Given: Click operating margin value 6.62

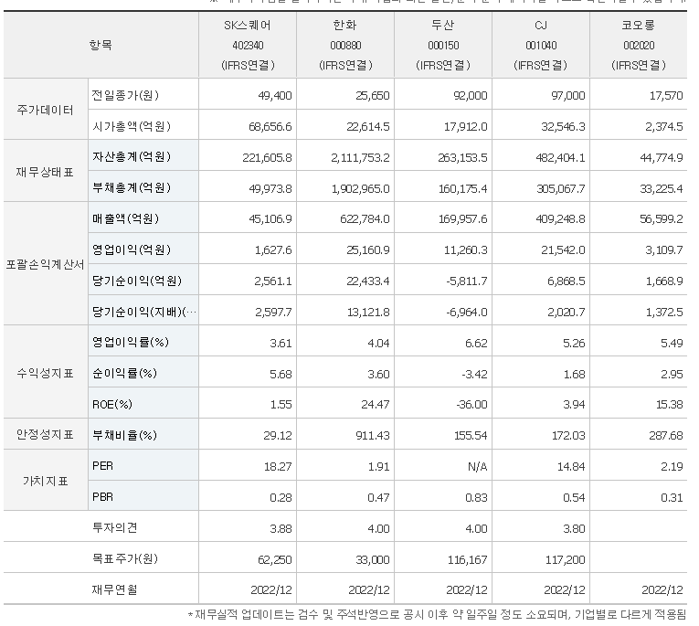Looking at the screenshot, I should click(x=476, y=343).
